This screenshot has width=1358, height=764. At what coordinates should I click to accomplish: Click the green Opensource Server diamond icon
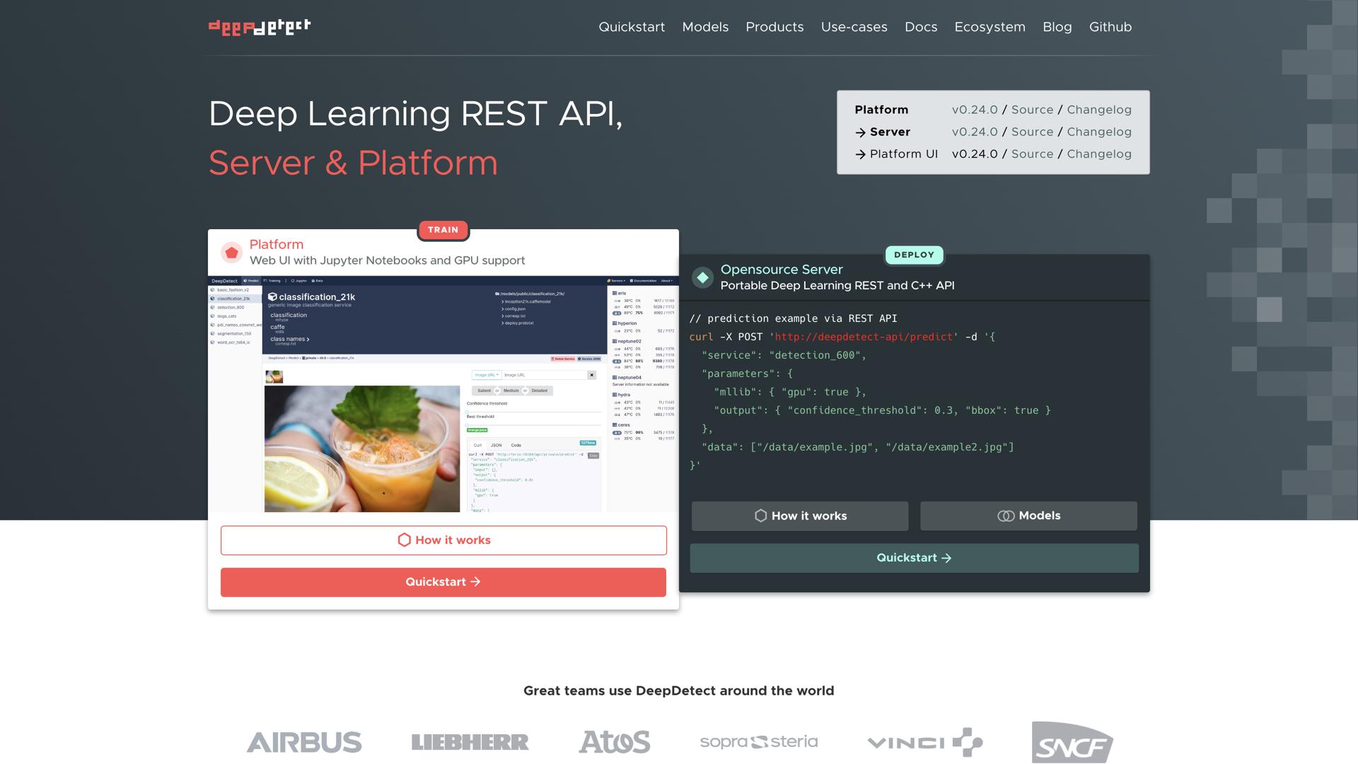(x=702, y=277)
